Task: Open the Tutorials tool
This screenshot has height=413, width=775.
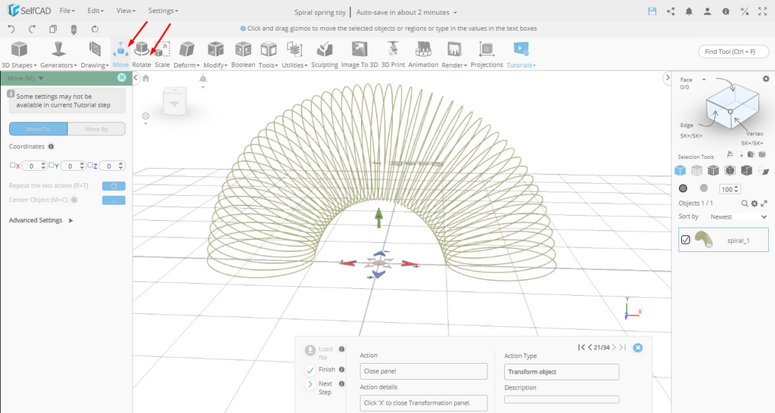Action: (x=521, y=54)
